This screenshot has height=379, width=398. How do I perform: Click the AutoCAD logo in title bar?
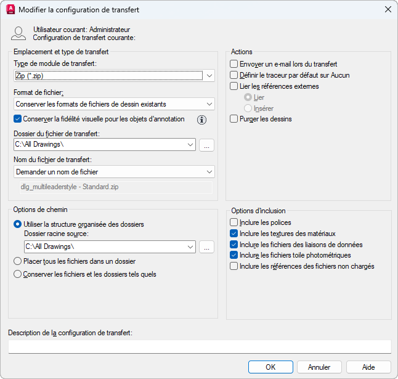pyautogui.click(x=10, y=10)
